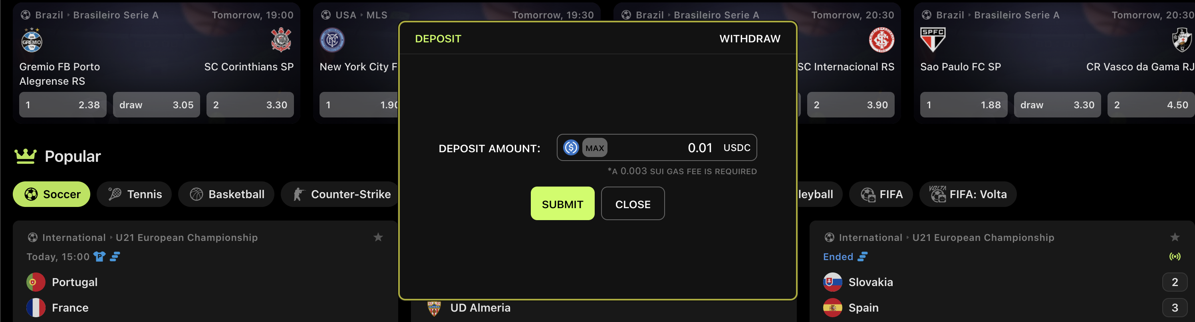Pick draw odds 3.05 for Gremio match

point(156,105)
